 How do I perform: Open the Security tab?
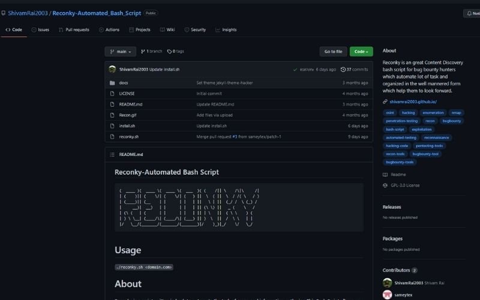pos(196,29)
